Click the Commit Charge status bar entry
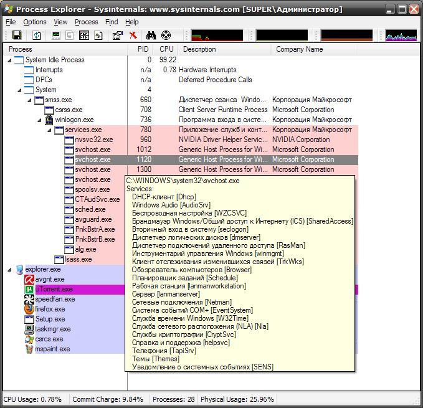Viewport: 423px width, 408px height. pyautogui.click(x=108, y=399)
